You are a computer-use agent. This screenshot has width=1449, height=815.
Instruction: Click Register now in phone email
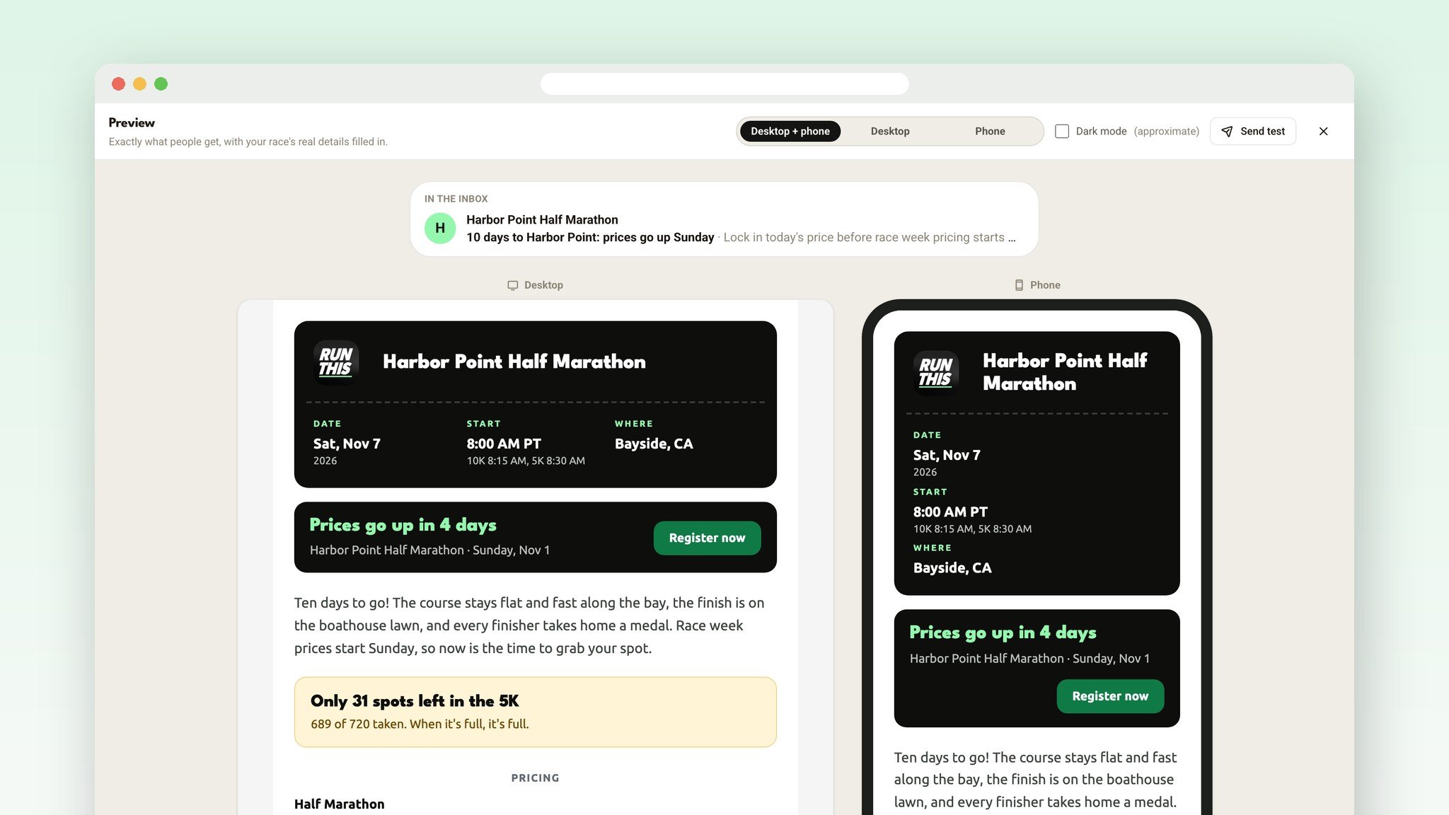coord(1110,696)
